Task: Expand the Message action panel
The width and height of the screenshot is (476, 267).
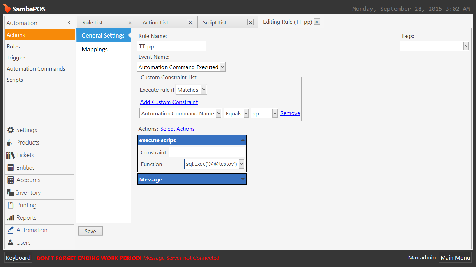Action: coord(243,179)
